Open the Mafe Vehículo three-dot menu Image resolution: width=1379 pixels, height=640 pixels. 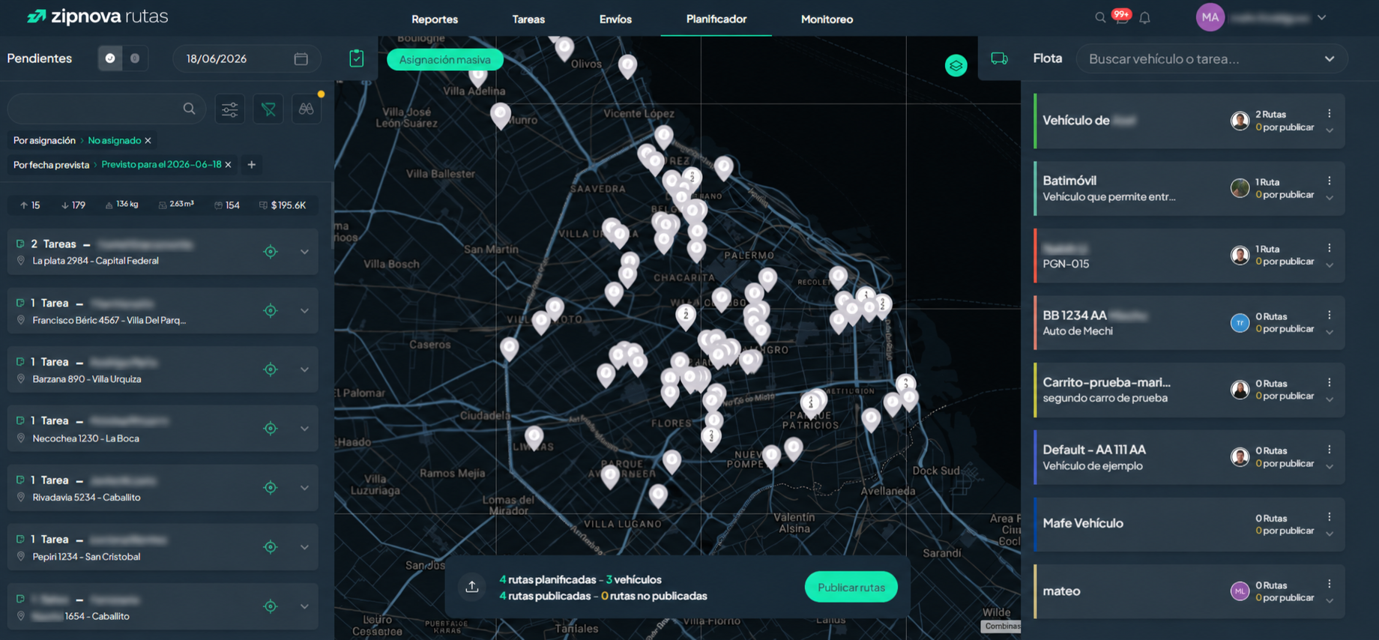click(x=1330, y=517)
